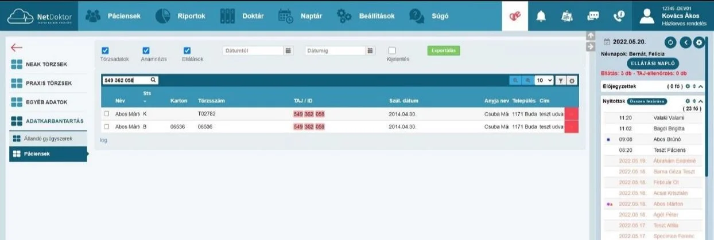This screenshot has width=714, height=240.
Task: Open Abos Brúnó at 09:08
Action: coord(653,139)
